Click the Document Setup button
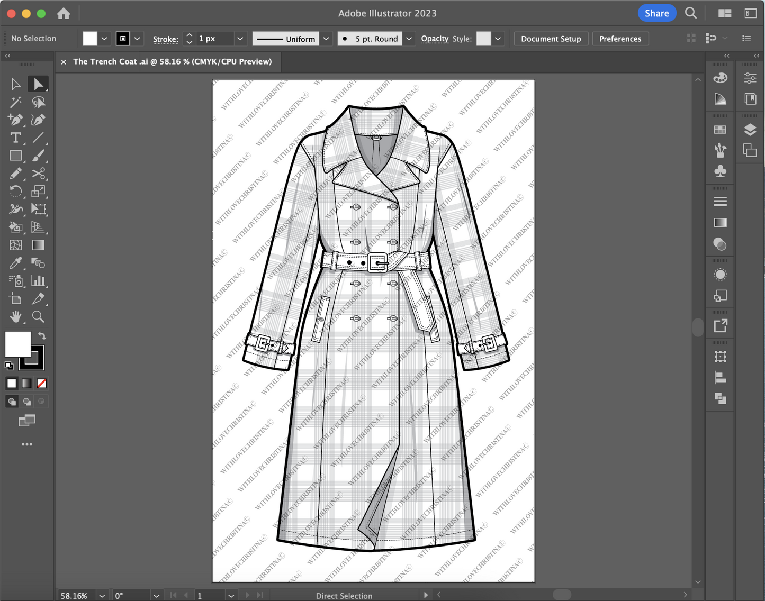 click(551, 38)
